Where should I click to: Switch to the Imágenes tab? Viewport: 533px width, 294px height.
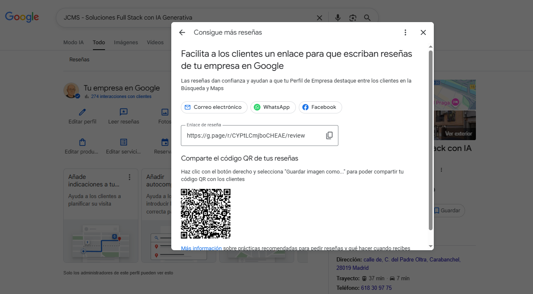click(x=126, y=43)
